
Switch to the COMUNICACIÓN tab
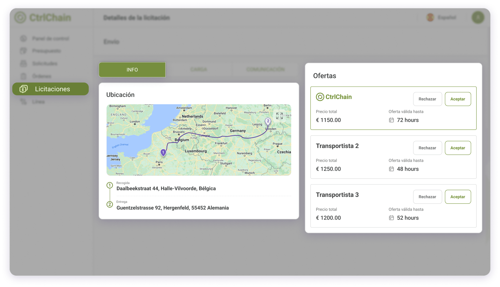(265, 69)
